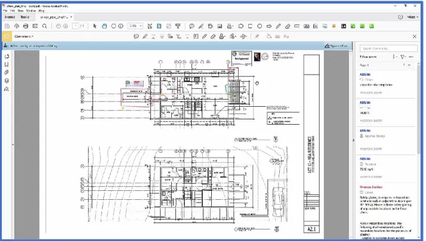Screen dimensions: 426x241
Task: Open the Signature Panel button
Action: pos(337,46)
